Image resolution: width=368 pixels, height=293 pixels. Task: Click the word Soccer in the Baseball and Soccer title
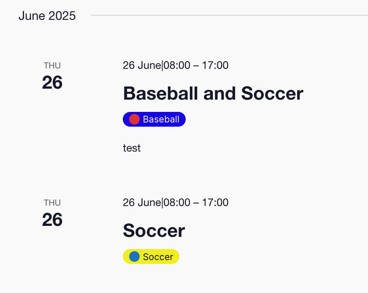pyautogui.click(x=272, y=93)
